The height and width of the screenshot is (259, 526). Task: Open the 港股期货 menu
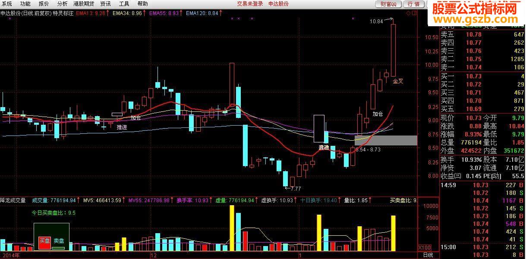click(x=84, y=3)
